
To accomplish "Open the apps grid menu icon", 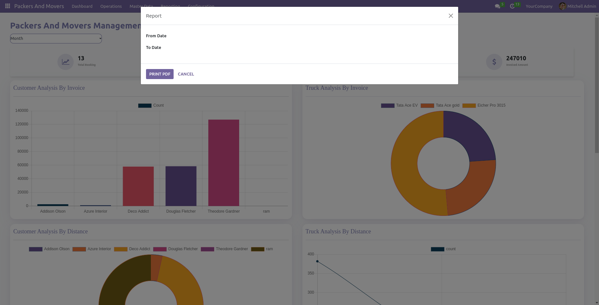I will point(7,6).
